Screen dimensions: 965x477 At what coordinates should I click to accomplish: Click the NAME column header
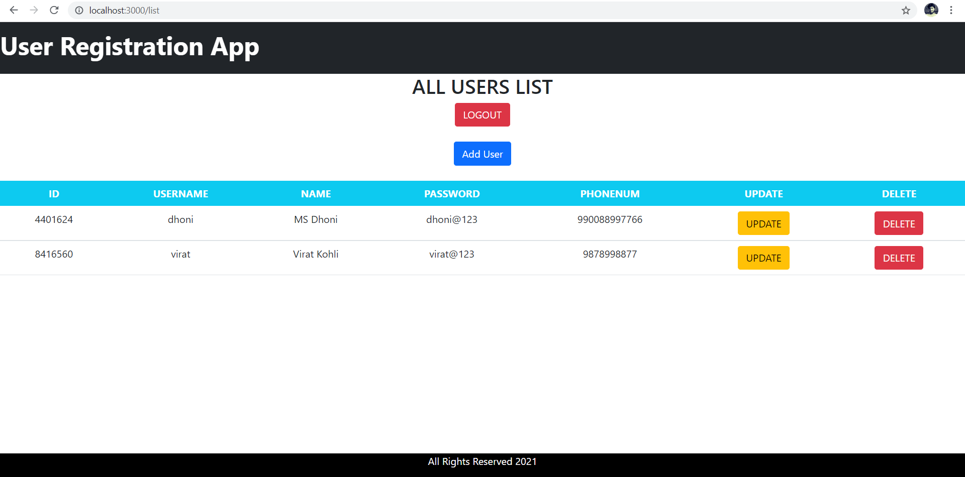(x=316, y=194)
